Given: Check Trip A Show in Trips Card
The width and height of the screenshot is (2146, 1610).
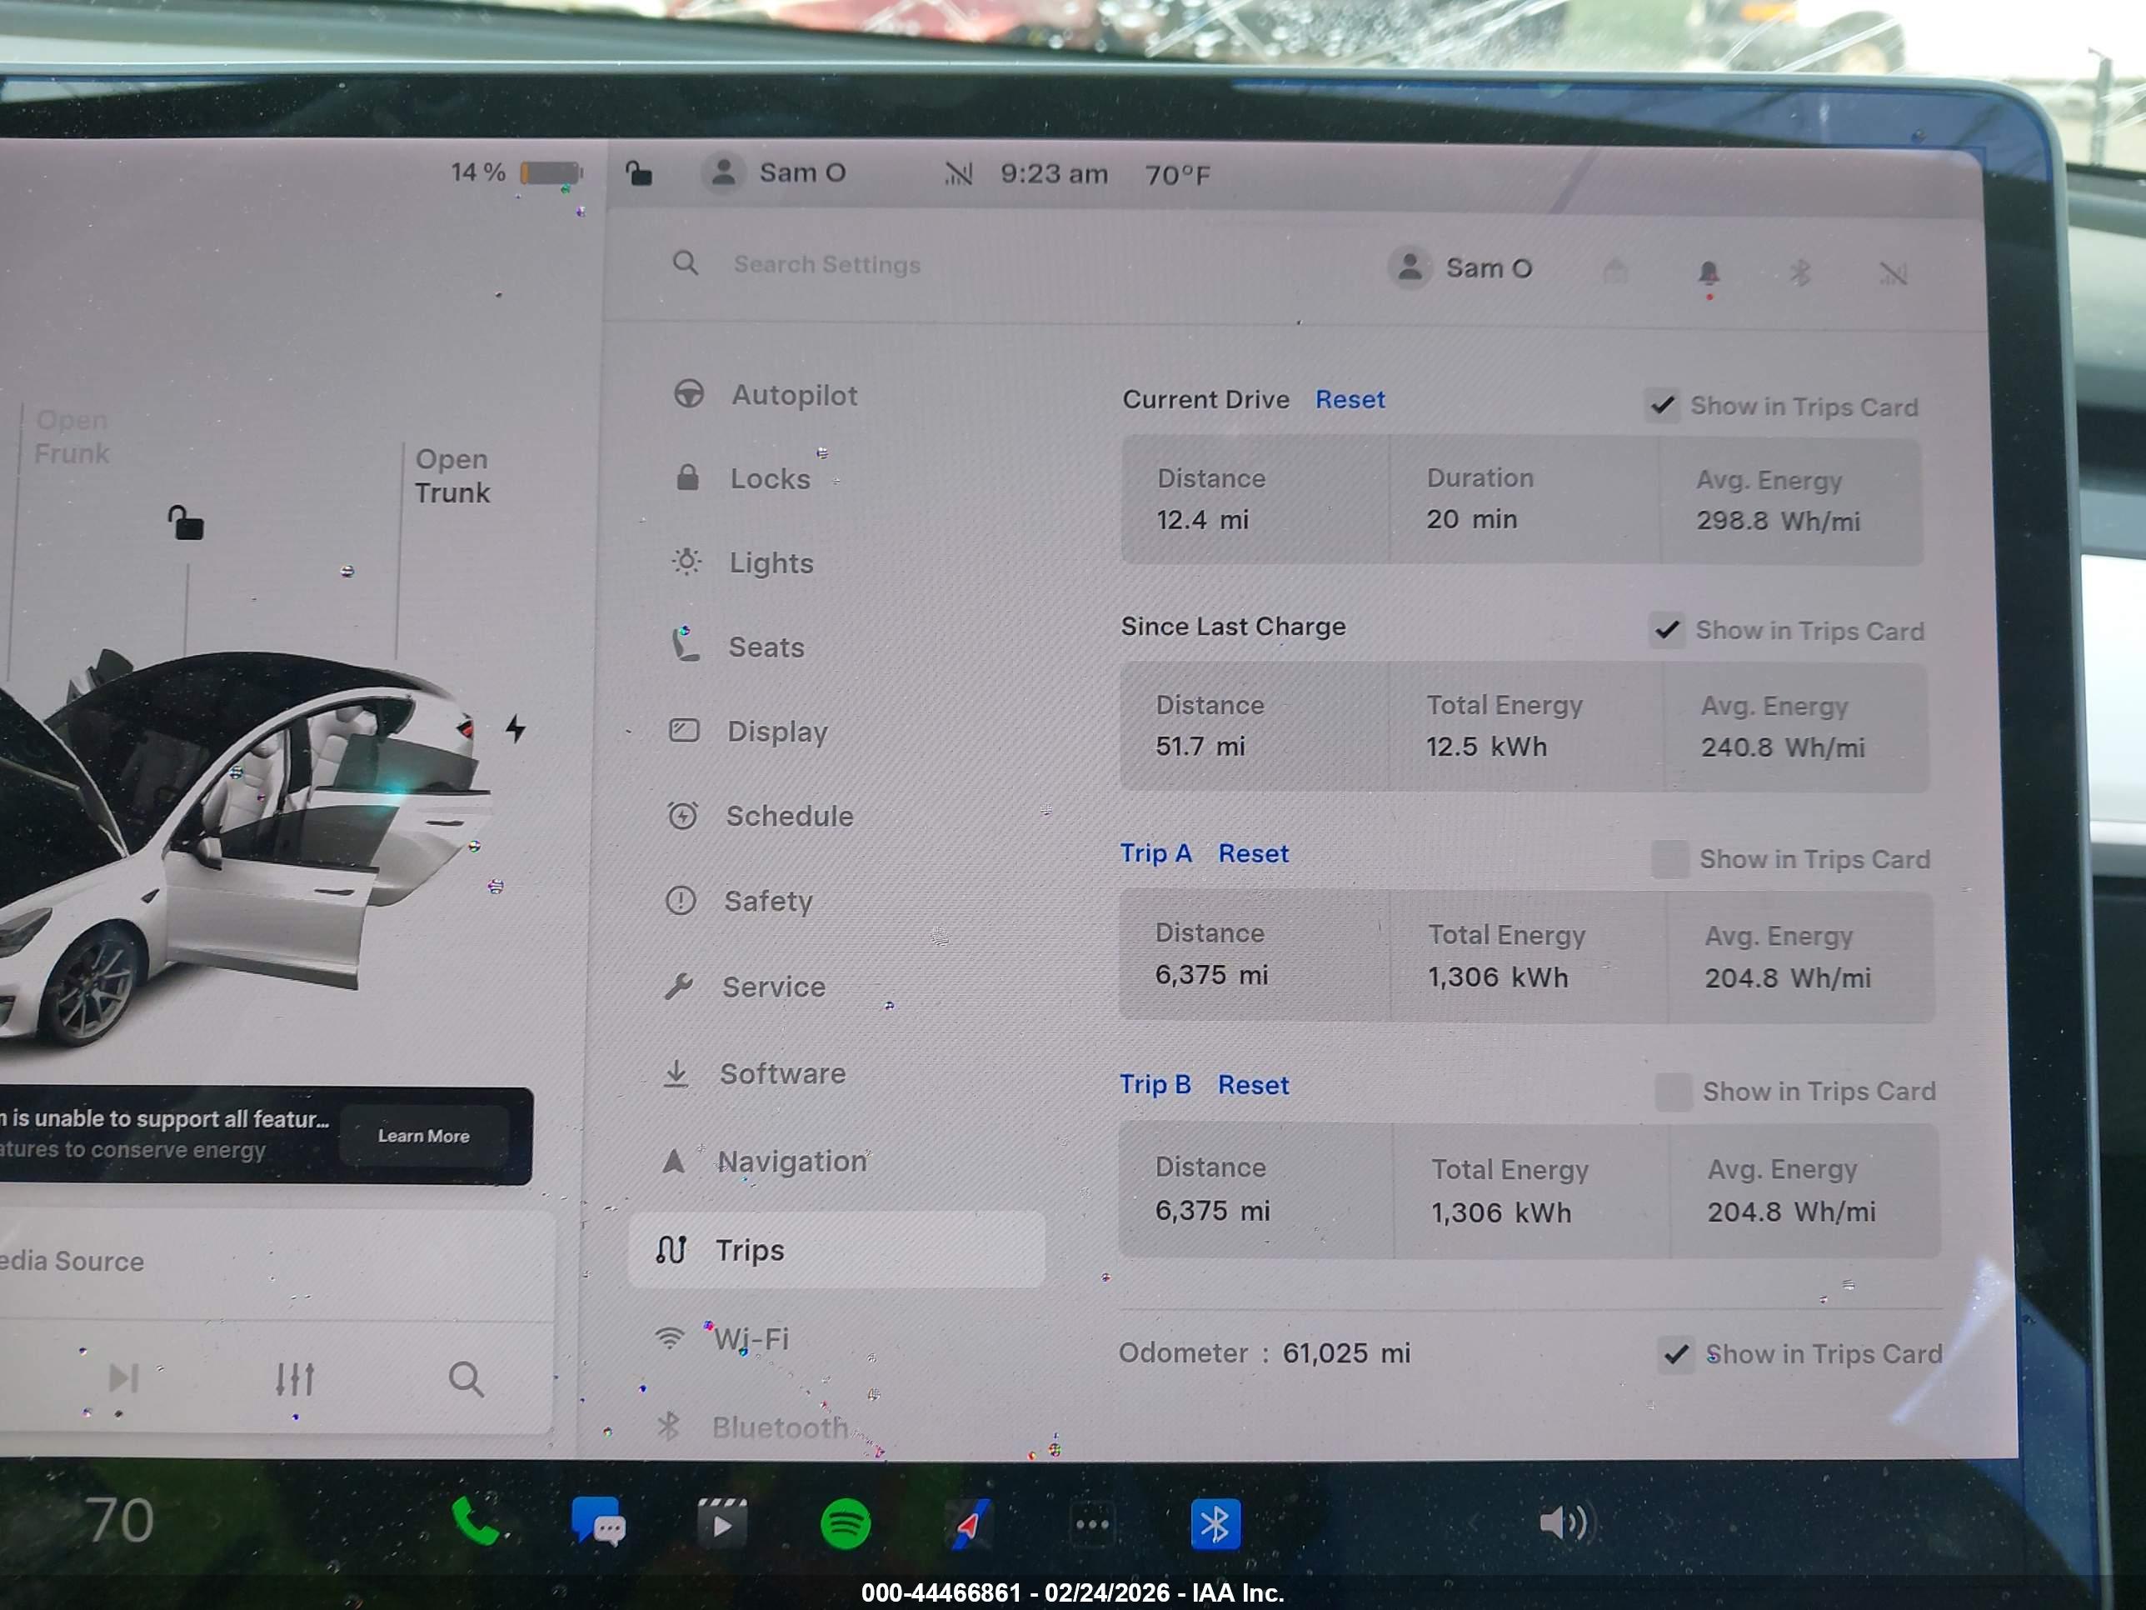Looking at the screenshot, I should [x=1669, y=859].
